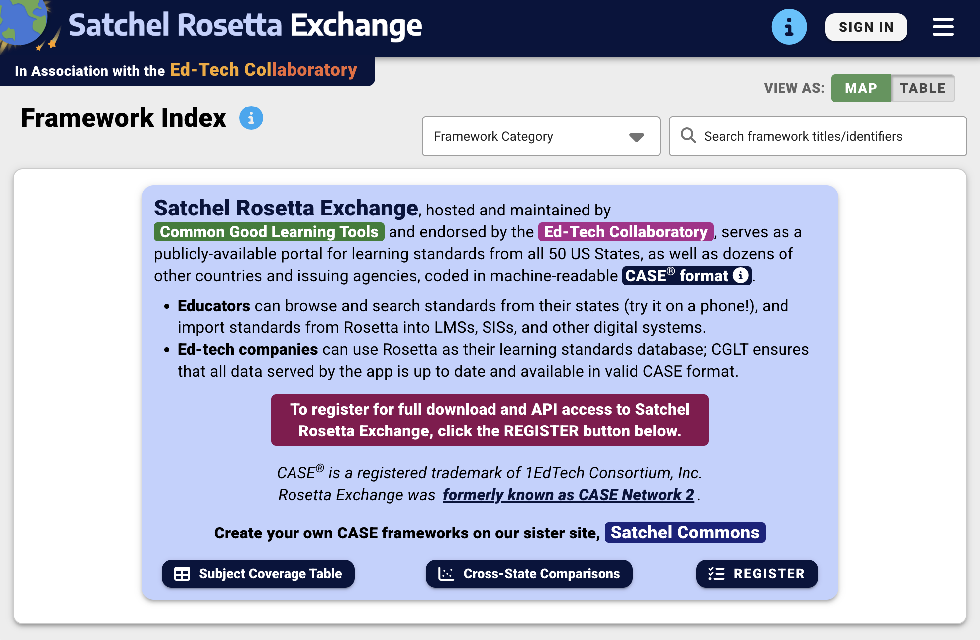Click the Ed-Tech Collaboratory badge

click(625, 232)
